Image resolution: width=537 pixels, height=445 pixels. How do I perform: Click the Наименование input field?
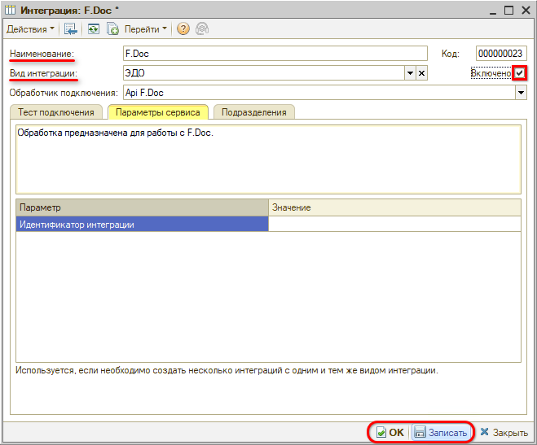pos(275,54)
